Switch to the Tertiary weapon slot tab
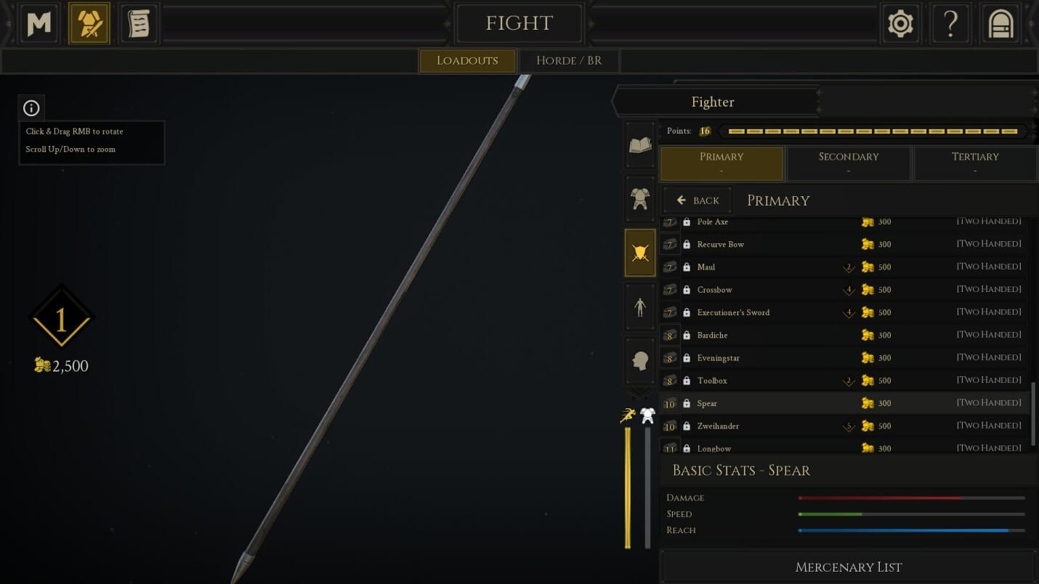The image size is (1039, 584). pos(975,163)
